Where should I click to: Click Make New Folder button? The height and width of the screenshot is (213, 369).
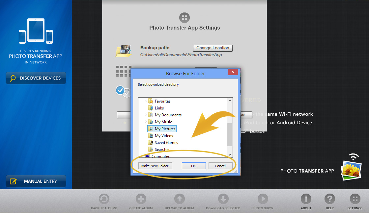pyautogui.click(x=155, y=166)
